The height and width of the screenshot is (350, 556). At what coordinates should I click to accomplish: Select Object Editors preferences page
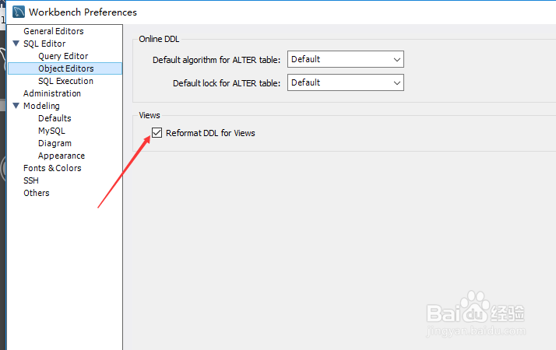(65, 68)
